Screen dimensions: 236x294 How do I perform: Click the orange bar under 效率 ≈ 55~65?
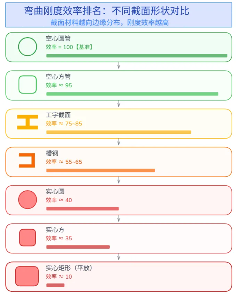(101, 170)
